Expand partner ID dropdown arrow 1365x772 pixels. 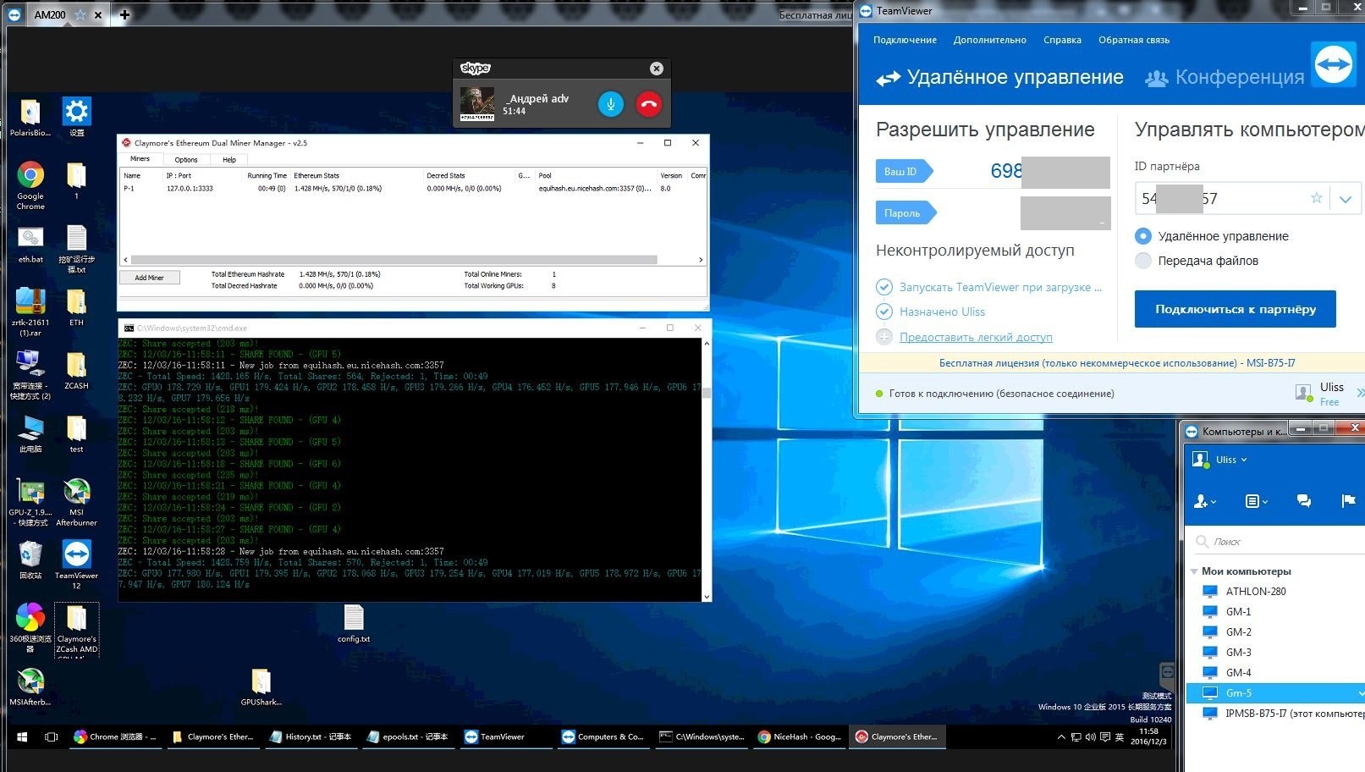tap(1345, 199)
